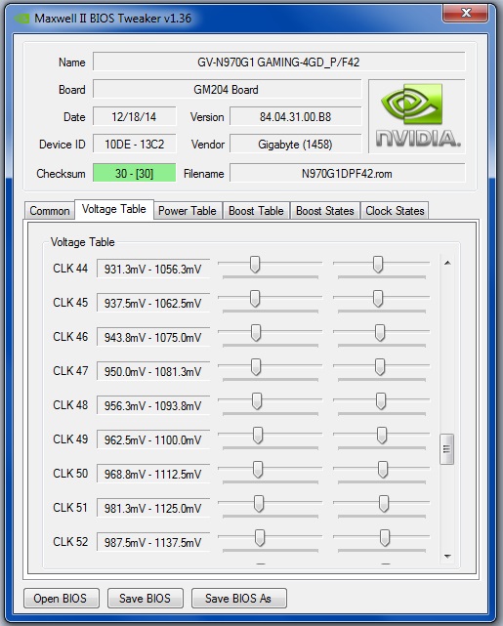Click the scroll down arrow of the voltage table
Image resolution: width=503 pixels, height=626 pixels.
click(447, 556)
